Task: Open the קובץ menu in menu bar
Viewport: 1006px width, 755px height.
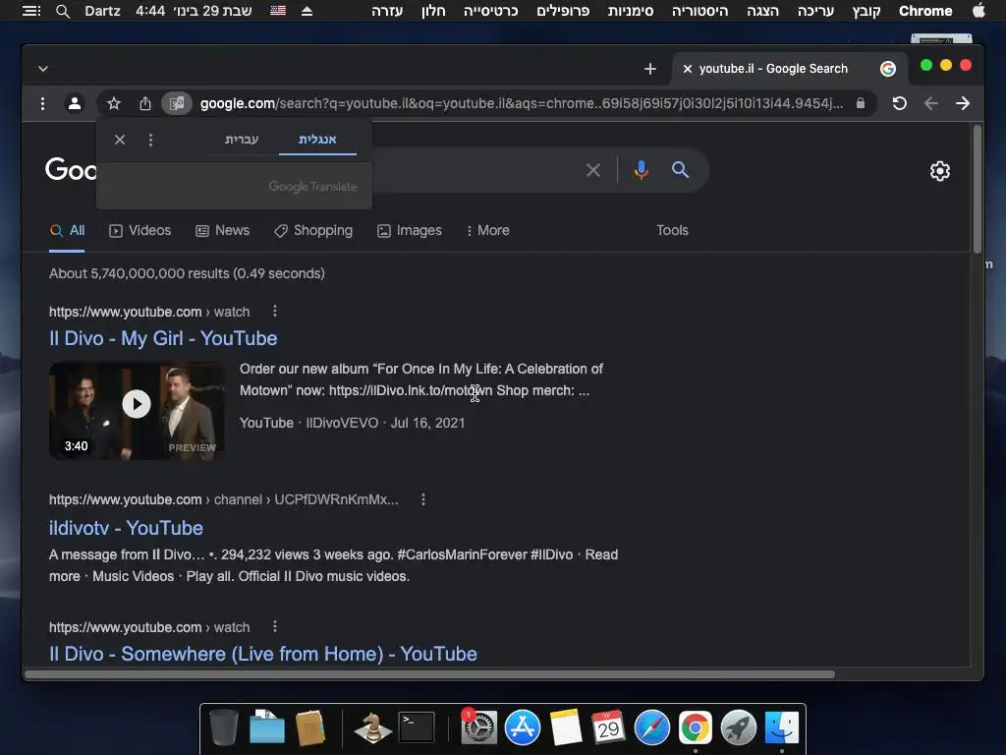Action: pyautogui.click(x=866, y=11)
